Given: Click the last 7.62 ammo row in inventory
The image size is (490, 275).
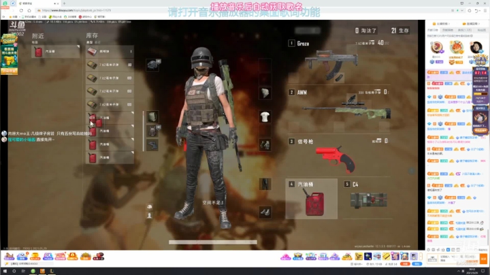Looking at the screenshot, I should [x=110, y=104].
